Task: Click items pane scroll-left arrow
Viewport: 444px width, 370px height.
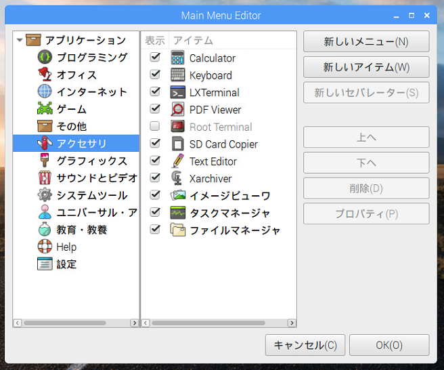Action: pyautogui.click(x=146, y=323)
